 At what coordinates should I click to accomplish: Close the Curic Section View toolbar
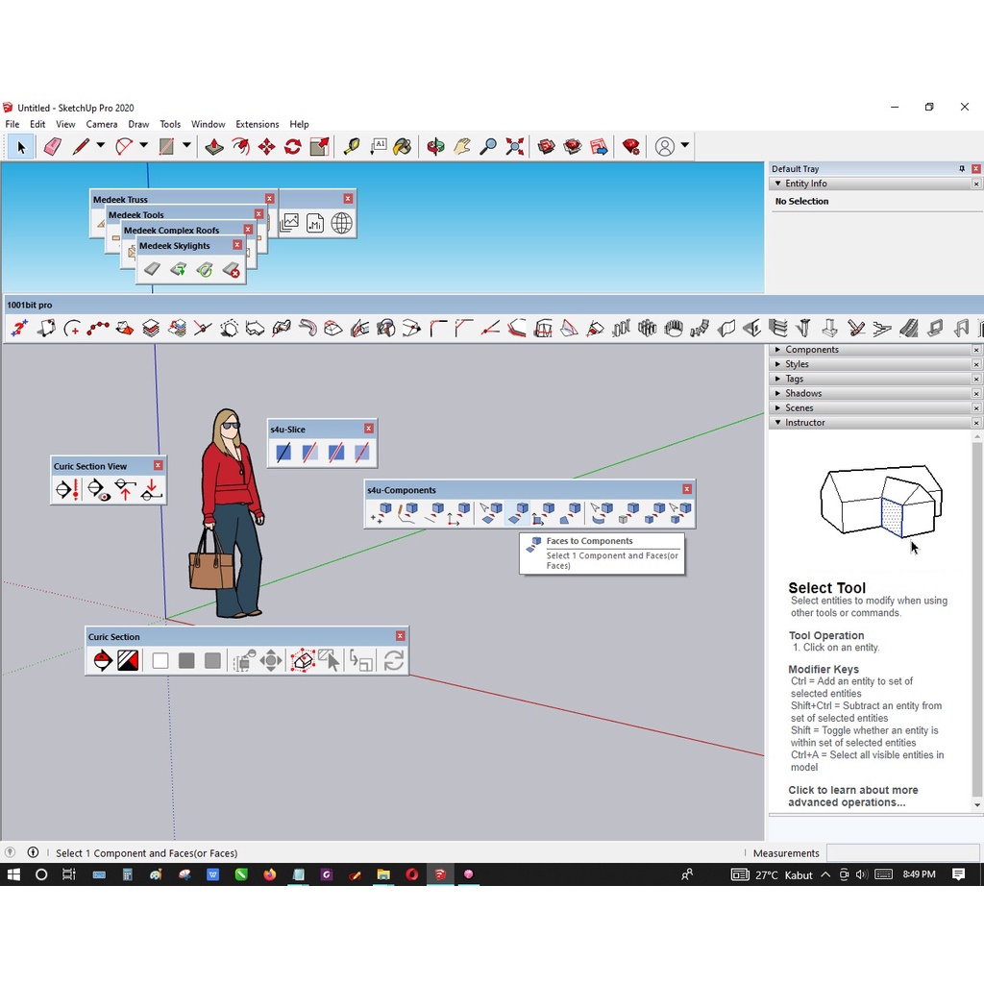coord(159,465)
